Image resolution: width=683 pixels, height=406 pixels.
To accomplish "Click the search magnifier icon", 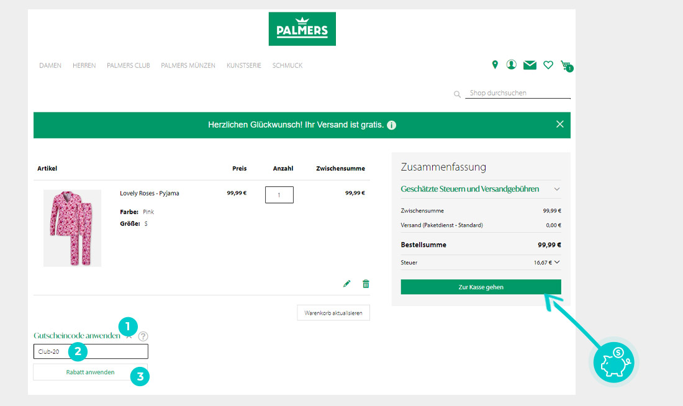I will pos(457,94).
